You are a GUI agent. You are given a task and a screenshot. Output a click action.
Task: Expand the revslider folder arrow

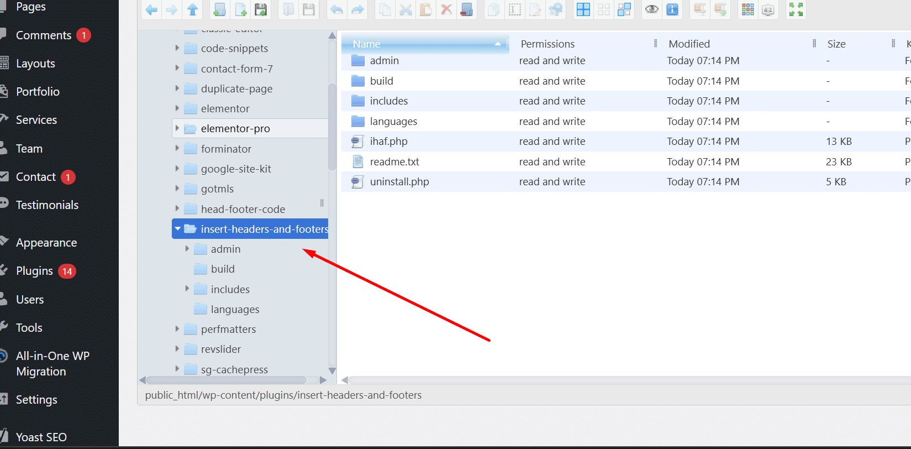(x=177, y=349)
